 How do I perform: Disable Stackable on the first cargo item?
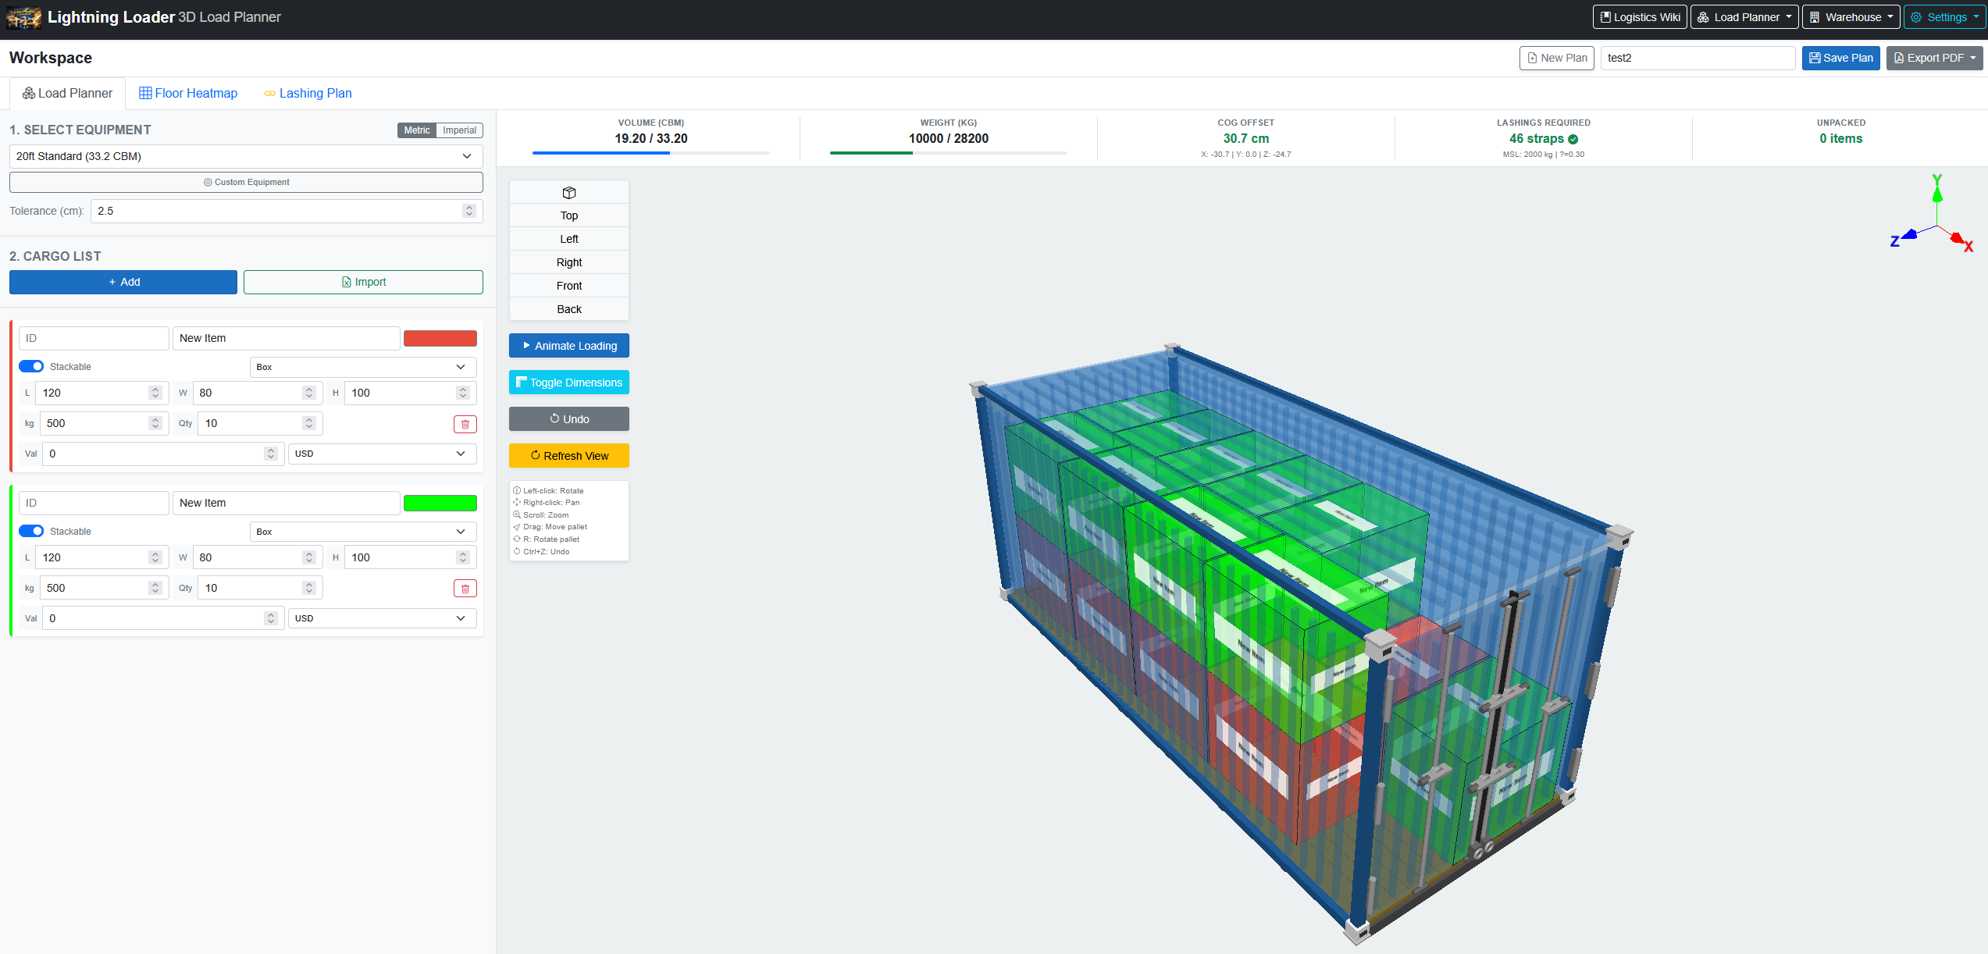(30, 365)
